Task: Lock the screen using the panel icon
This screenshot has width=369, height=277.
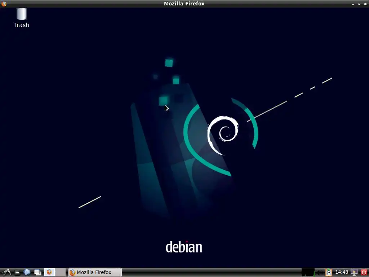Action: 354,273
